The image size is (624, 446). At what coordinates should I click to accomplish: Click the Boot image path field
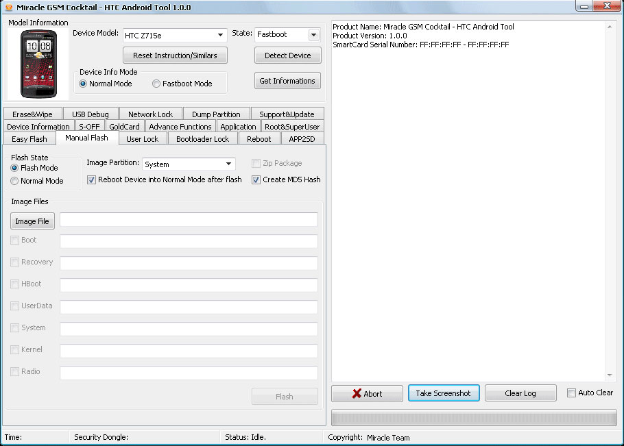[189, 241]
